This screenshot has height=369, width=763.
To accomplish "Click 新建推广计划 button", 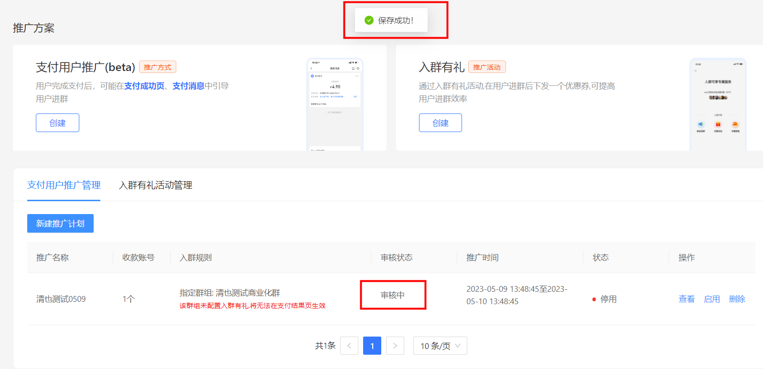I will pos(60,224).
